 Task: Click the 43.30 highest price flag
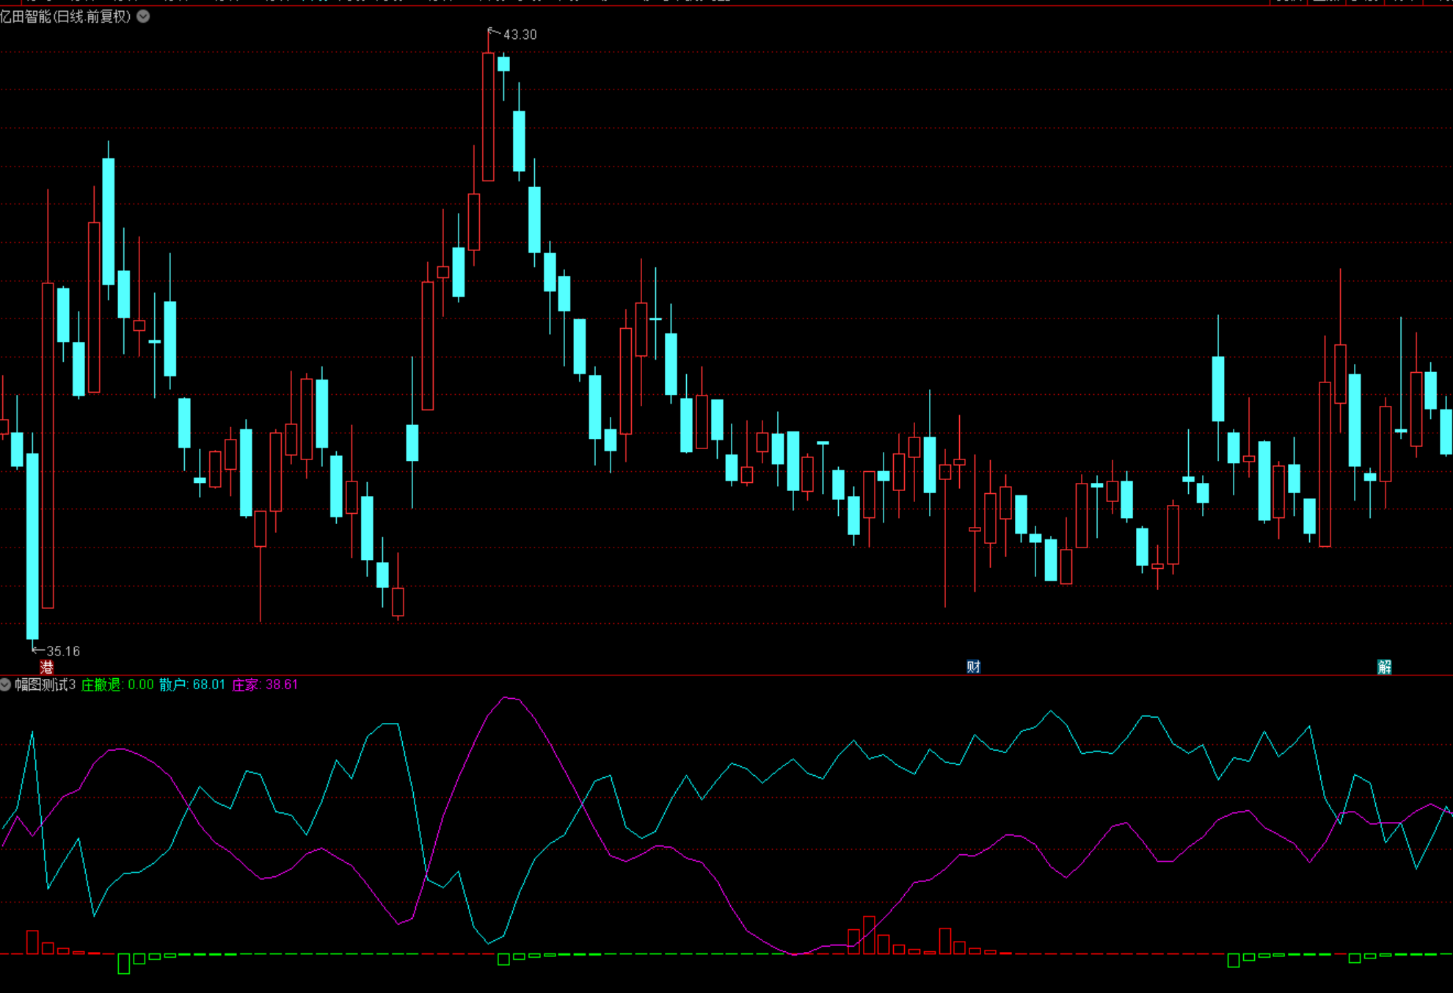pos(519,34)
